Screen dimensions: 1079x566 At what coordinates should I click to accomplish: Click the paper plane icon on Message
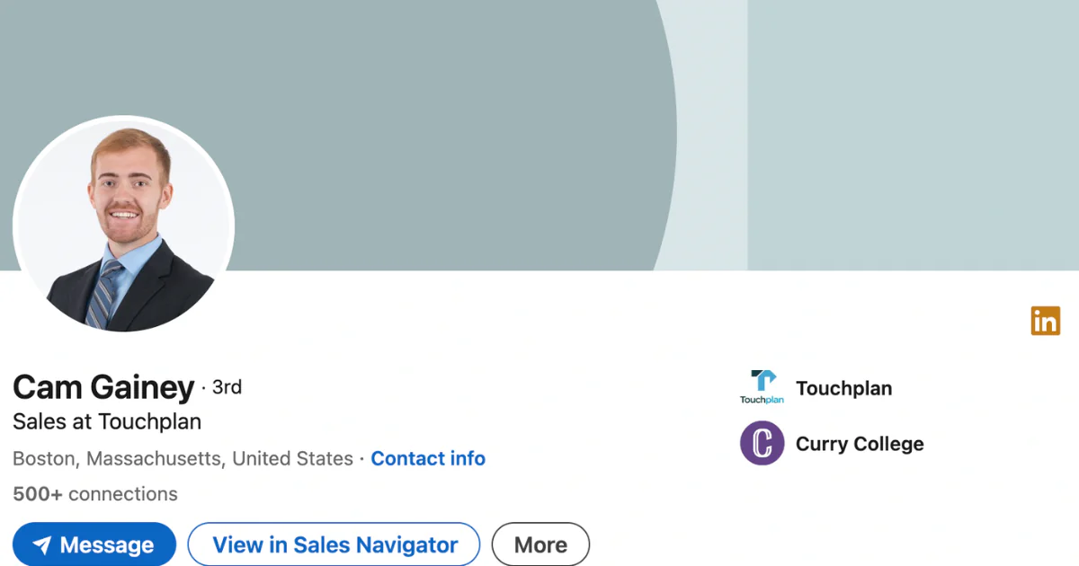41,545
